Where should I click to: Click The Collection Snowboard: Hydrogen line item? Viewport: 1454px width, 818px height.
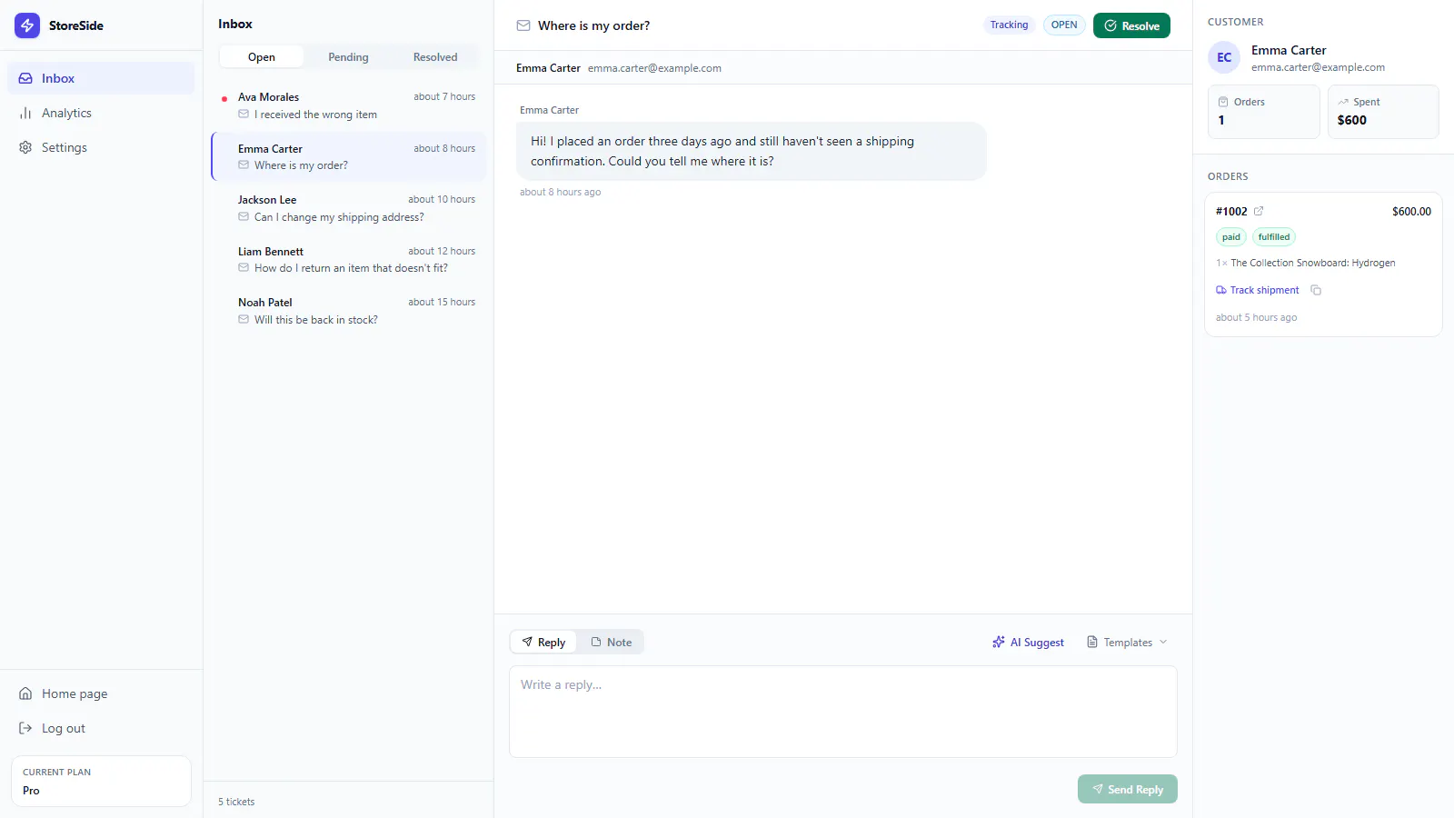[x=1306, y=263]
